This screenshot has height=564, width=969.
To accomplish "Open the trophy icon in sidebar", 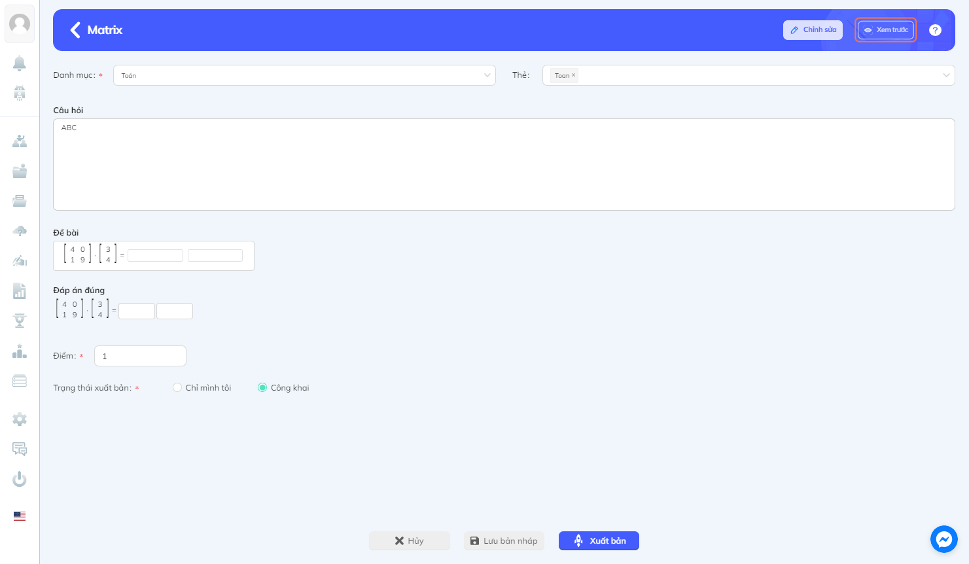I will pyautogui.click(x=20, y=321).
